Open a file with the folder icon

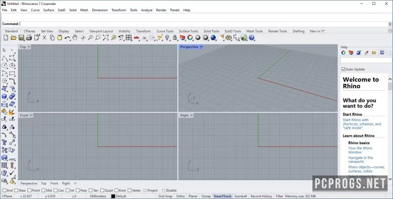pos(14,38)
